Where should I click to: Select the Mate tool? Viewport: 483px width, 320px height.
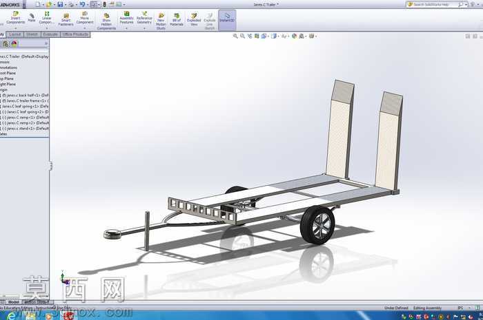(x=32, y=17)
